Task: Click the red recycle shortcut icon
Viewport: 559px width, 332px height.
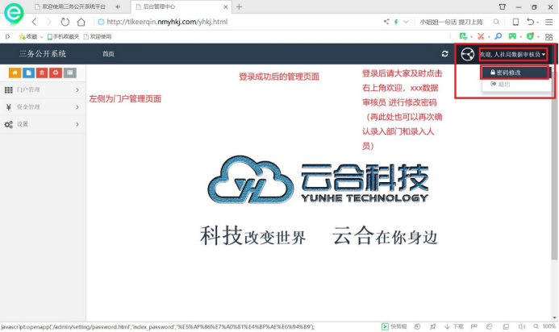Action: click(56, 73)
